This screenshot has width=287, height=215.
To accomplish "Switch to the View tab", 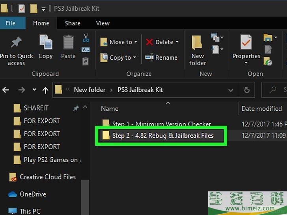I will [103, 23].
